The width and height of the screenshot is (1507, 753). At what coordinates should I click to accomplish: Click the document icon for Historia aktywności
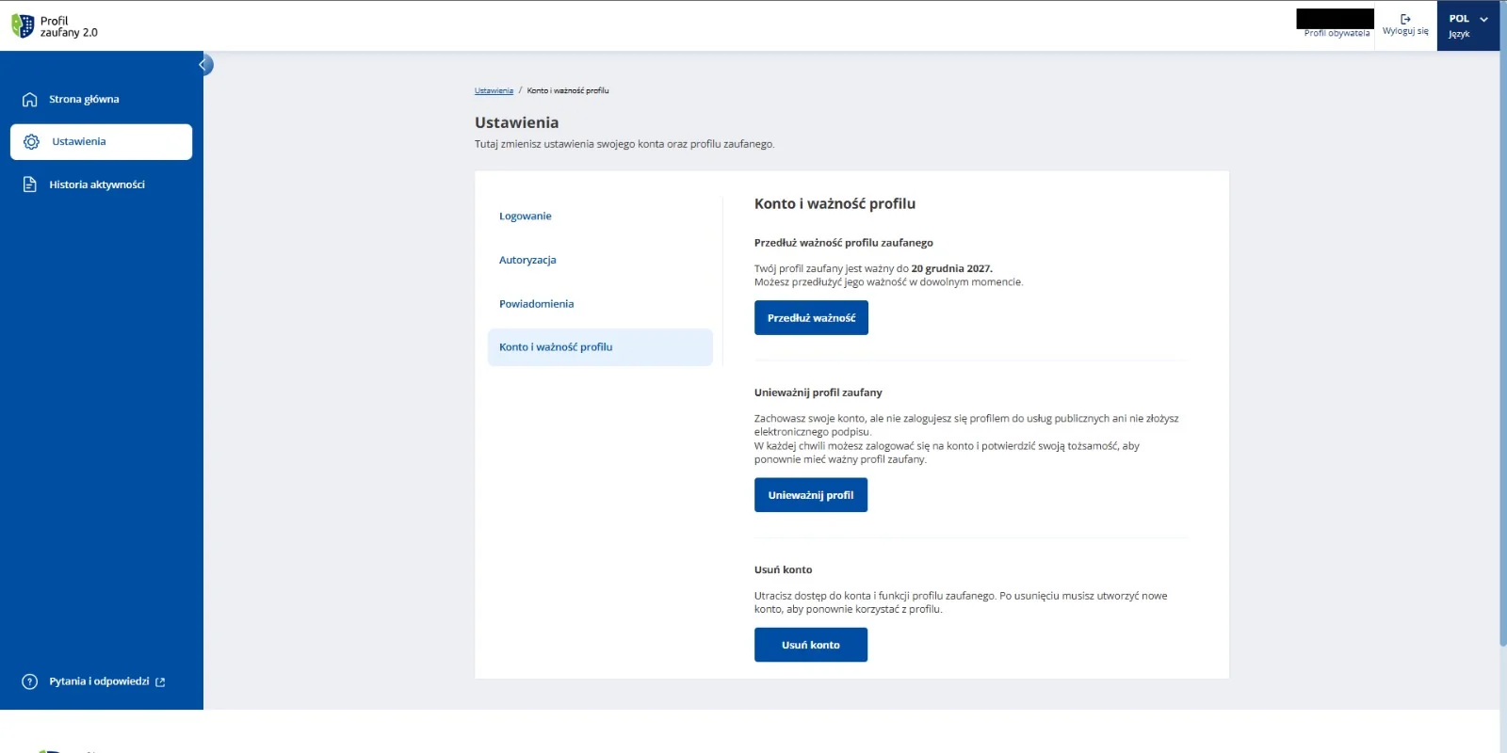click(x=30, y=184)
